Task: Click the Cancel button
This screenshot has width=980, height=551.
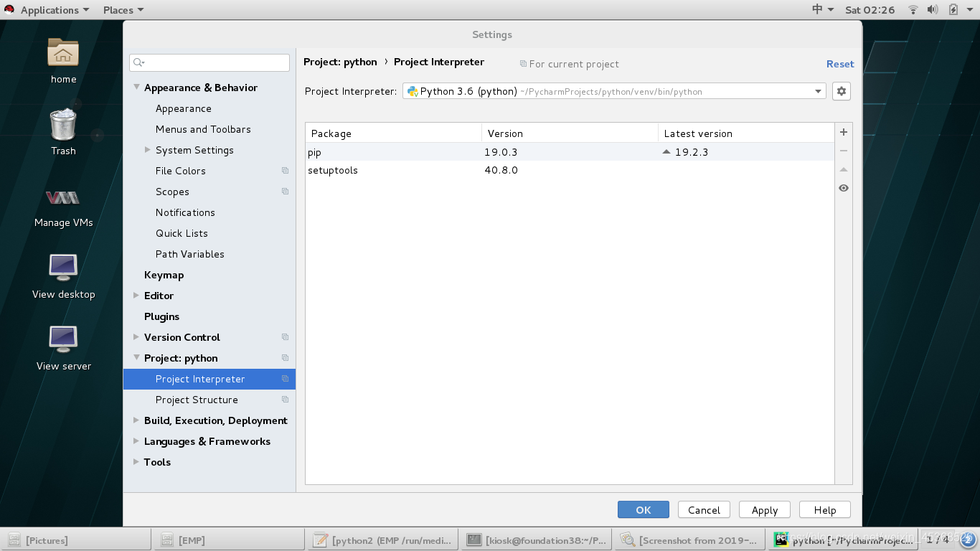Action: click(x=704, y=509)
